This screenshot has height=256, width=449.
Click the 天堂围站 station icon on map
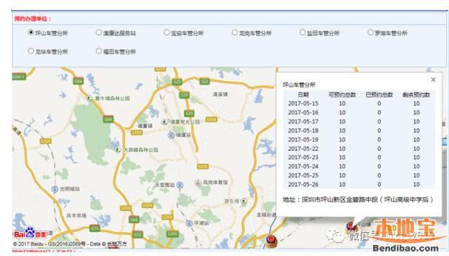pos(180,185)
